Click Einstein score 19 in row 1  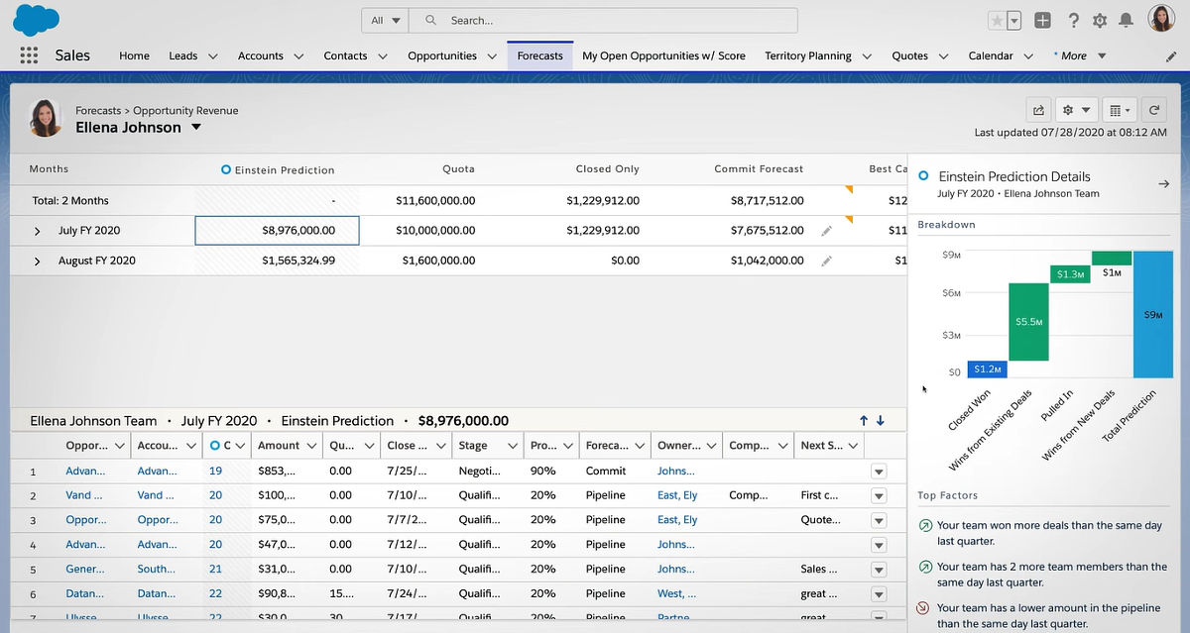(215, 472)
